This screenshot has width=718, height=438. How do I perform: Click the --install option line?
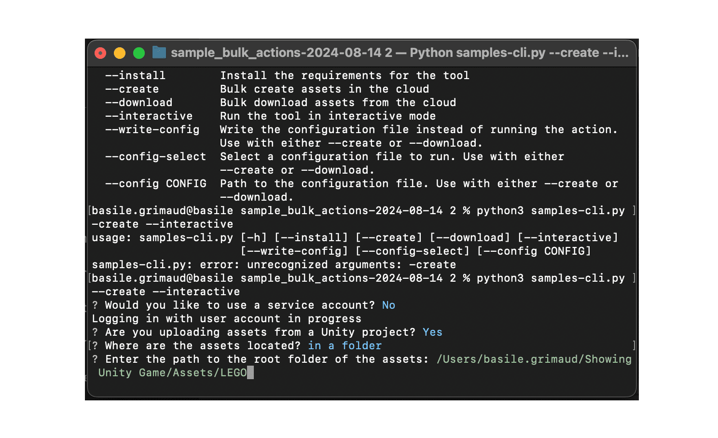pyautogui.click(x=135, y=75)
